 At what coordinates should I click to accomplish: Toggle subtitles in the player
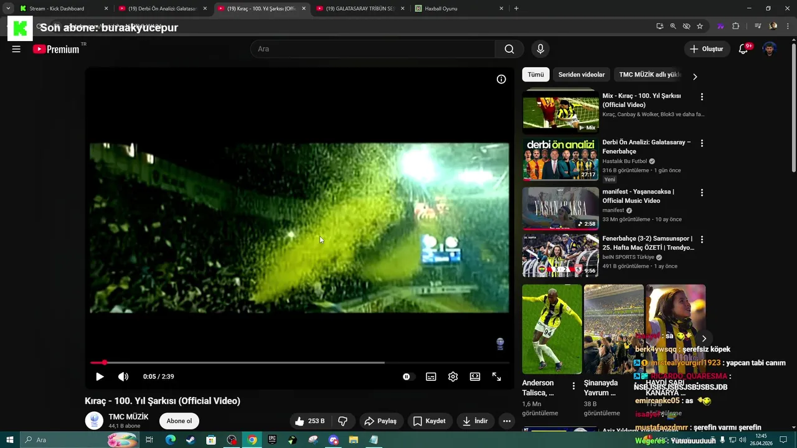tap(431, 376)
